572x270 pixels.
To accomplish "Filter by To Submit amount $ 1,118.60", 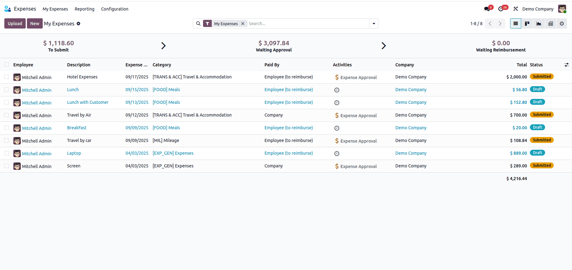I will [58, 43].
